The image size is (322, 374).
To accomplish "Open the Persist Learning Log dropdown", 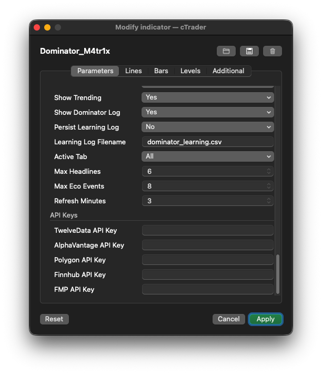I will click(x=208, y=127).
